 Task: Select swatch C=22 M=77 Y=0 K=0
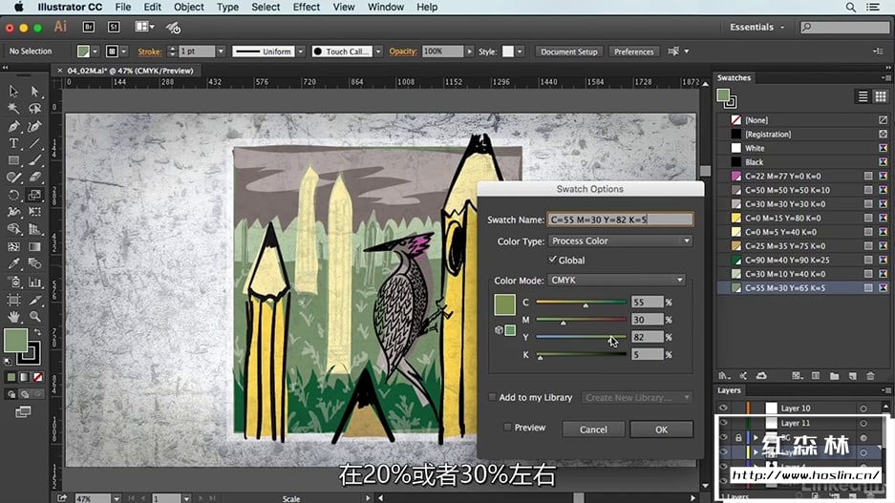(802, 176)
